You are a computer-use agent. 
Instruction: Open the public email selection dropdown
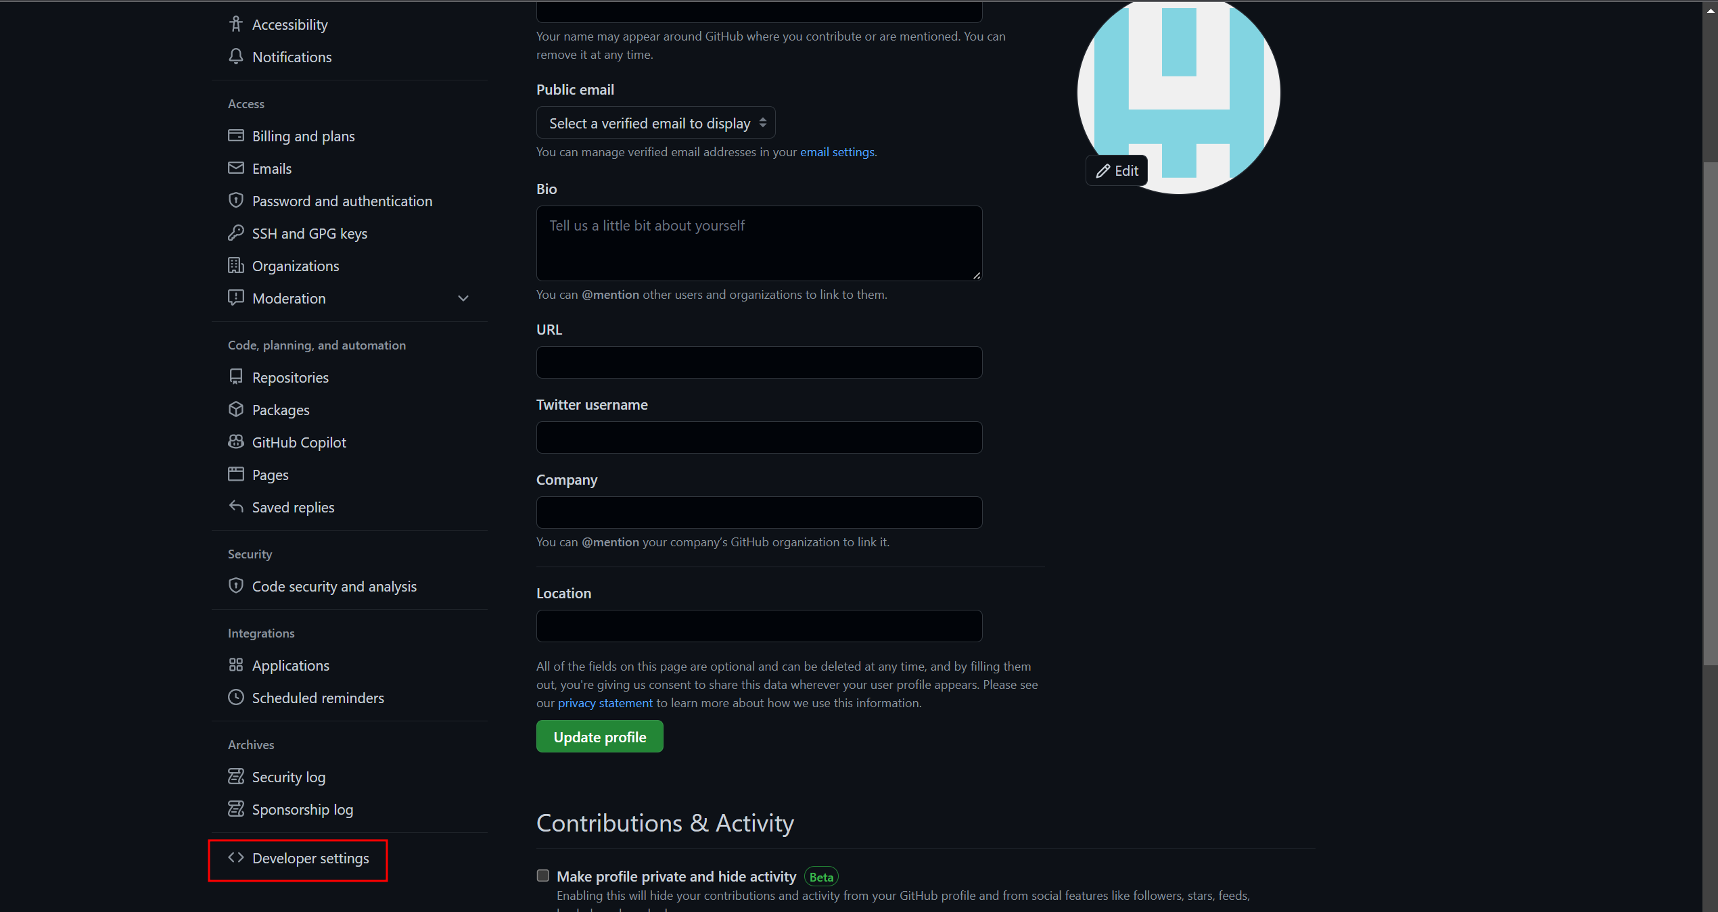coord(655,123)
